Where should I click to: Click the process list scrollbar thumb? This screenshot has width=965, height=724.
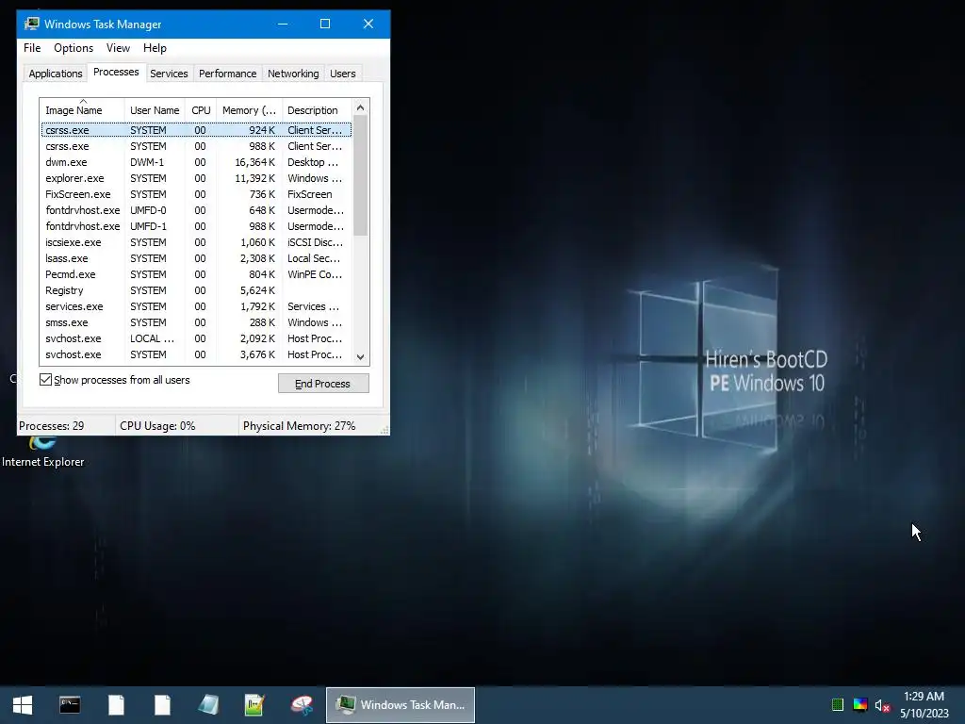pyautogui.click(x=361, y=175)
